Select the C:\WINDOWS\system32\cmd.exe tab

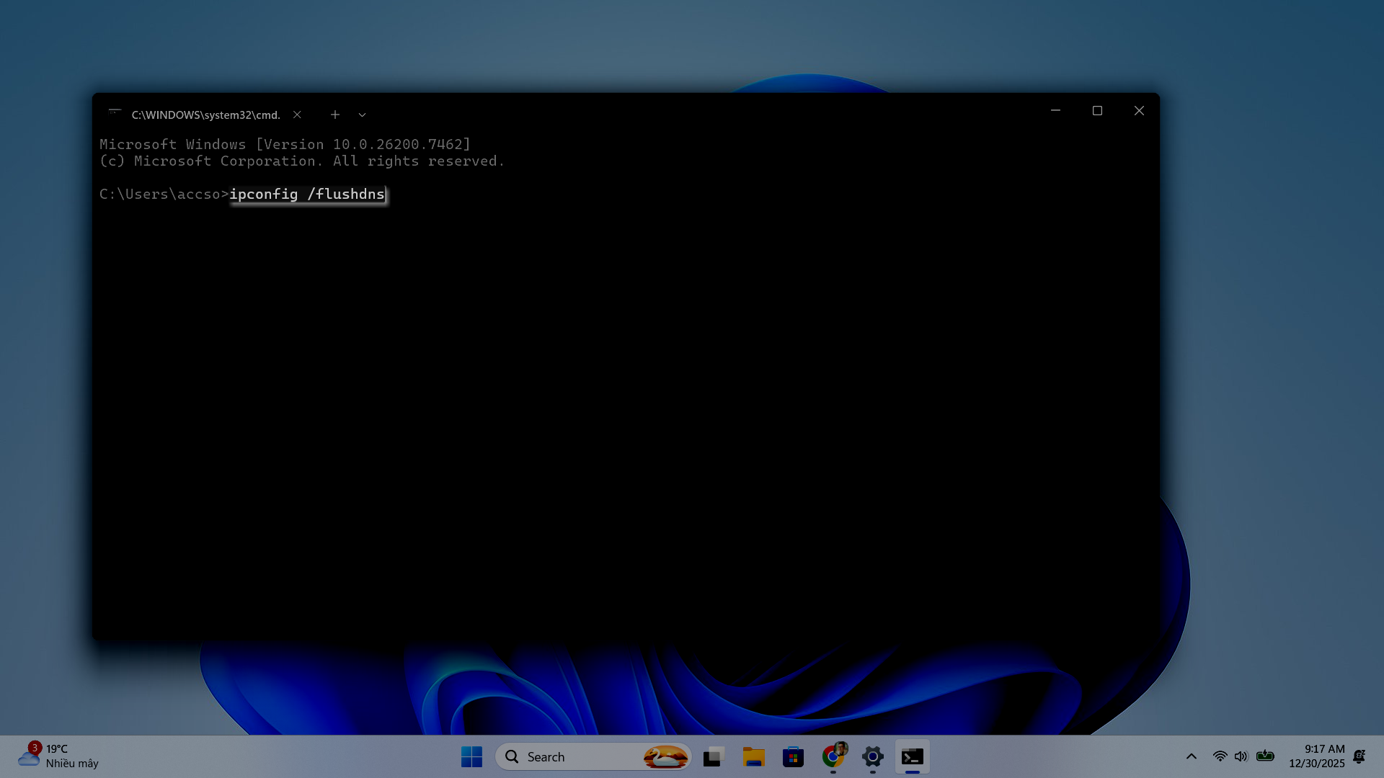click(205, 115)
